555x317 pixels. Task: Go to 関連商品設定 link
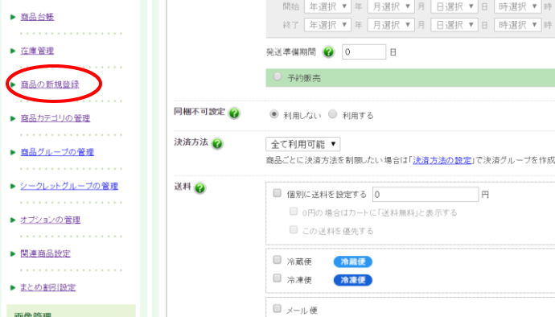(45, 253)
